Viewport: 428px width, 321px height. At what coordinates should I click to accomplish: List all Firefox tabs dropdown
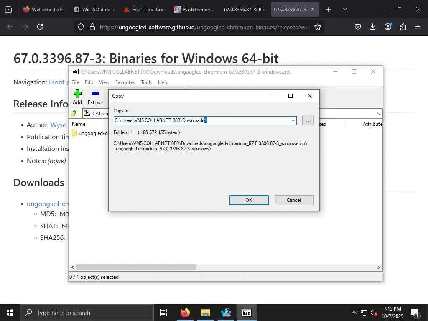[345, 9]
